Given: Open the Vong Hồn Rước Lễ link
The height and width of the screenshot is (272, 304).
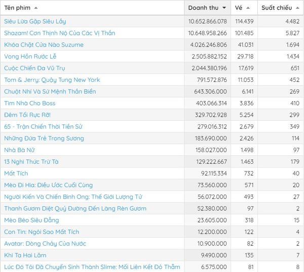Looking at the screenshot, I should [x=30, y=56].
